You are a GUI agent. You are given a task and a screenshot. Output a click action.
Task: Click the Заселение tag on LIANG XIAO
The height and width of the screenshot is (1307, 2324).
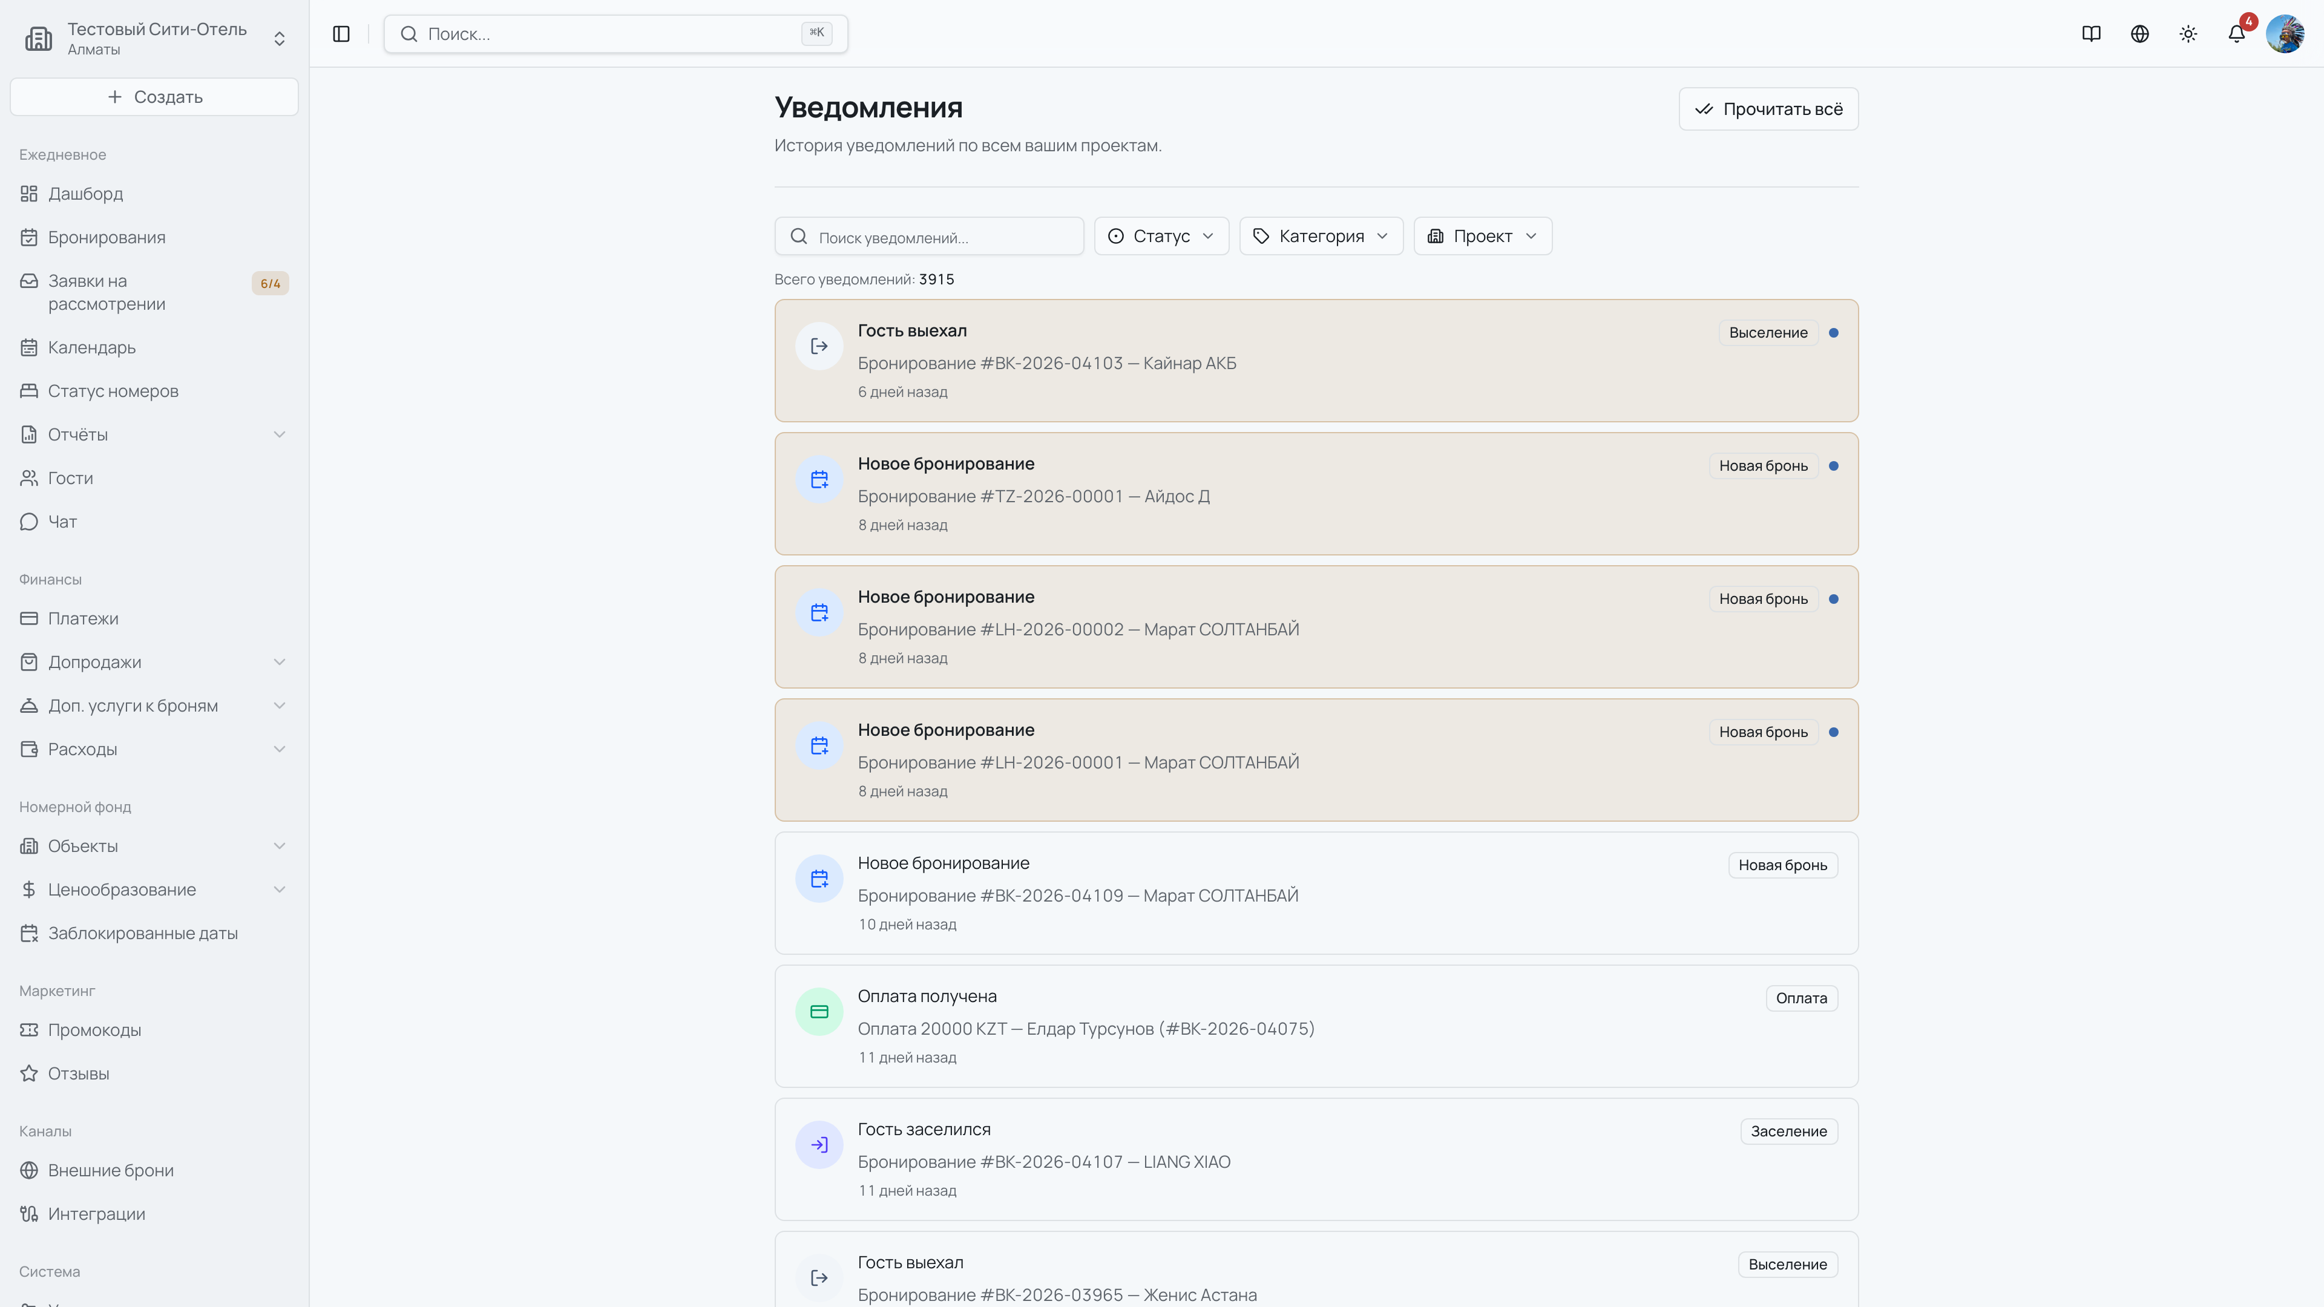click(1788, 1131)
